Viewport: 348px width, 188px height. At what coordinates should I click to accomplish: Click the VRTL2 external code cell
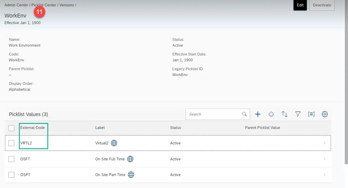[x=26, y=143]
